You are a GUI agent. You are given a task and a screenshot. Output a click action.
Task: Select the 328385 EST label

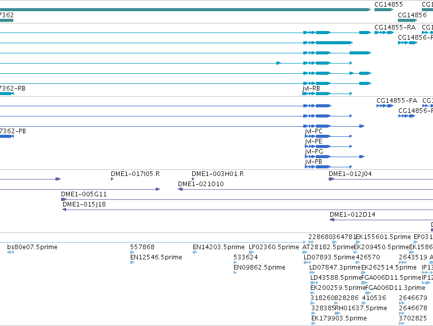click(323, 308)
